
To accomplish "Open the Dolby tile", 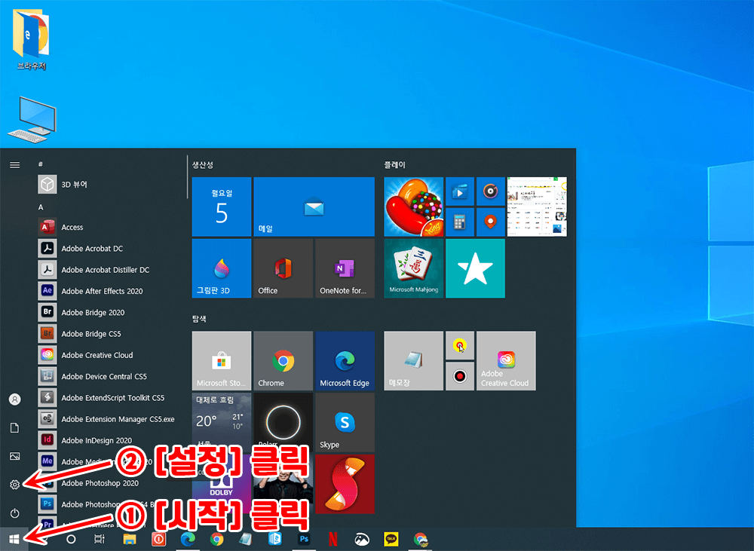I will click(x=221, y=485).
